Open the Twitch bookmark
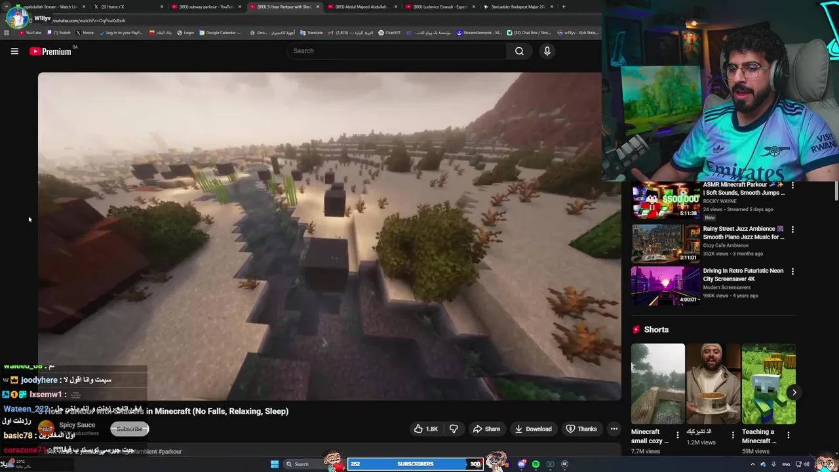The width and height of the screenshot is (839, 472). (58, 33)
